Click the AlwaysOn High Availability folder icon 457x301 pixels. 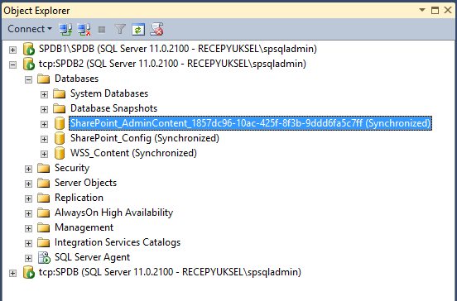click(x=44, y=213)
